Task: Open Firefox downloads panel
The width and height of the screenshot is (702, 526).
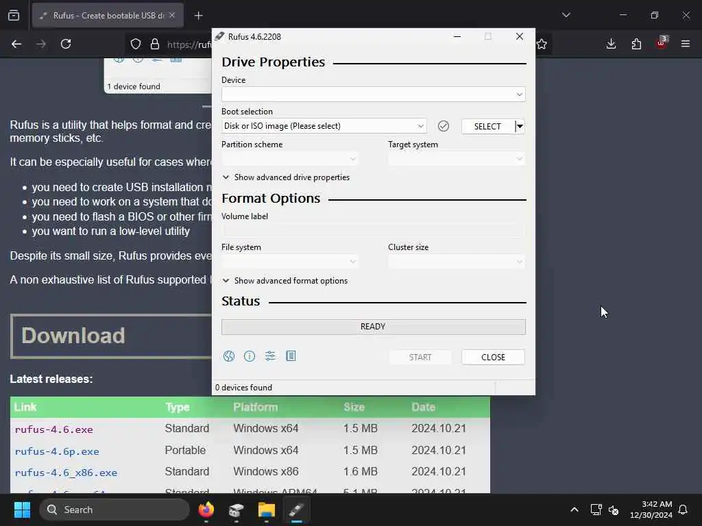Action: tap(611, 44)
